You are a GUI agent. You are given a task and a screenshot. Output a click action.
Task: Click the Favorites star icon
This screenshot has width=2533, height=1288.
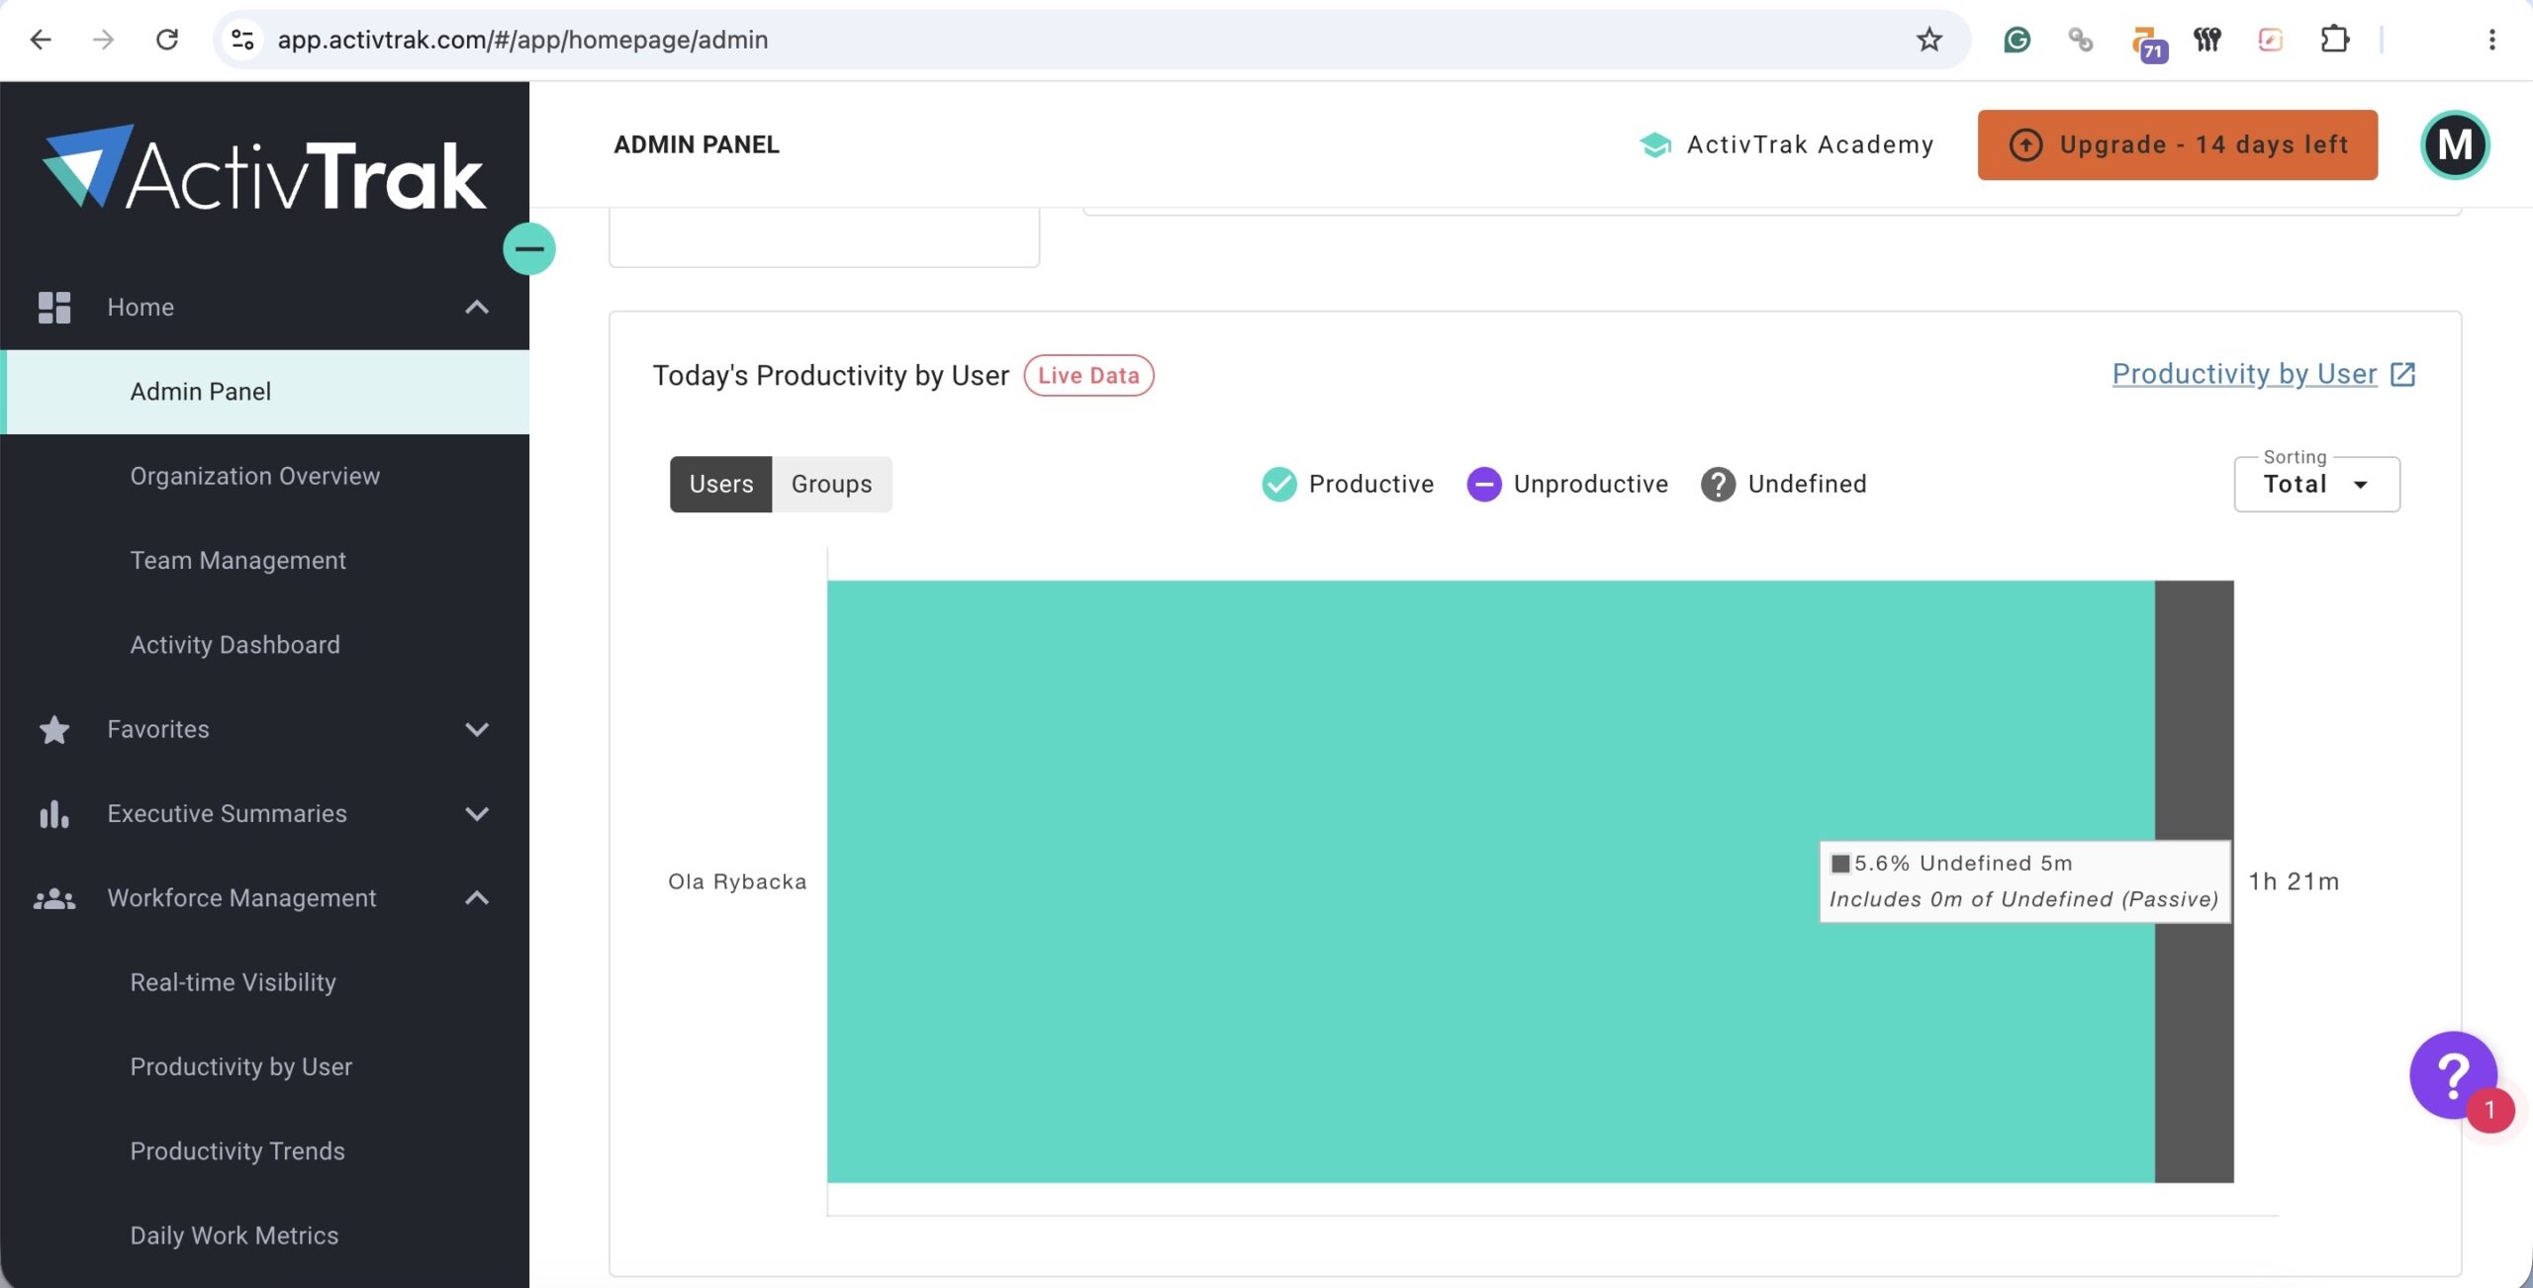pos(54,730)
